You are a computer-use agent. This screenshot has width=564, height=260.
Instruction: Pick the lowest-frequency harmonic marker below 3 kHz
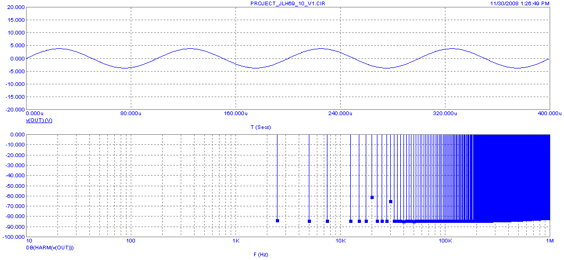(x=277, y=221)
